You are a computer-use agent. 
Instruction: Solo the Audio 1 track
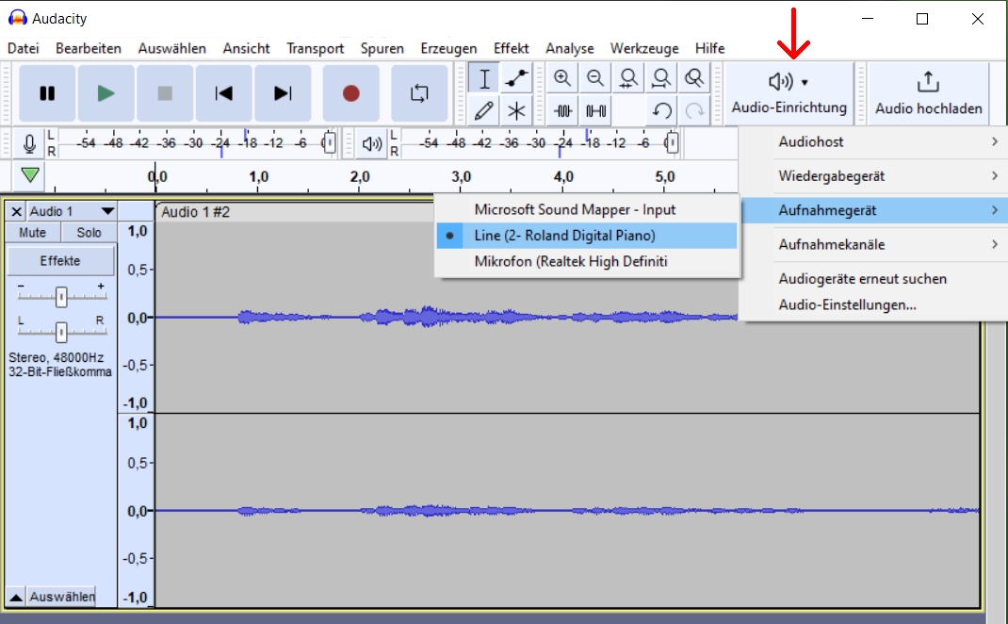point(89,233)
